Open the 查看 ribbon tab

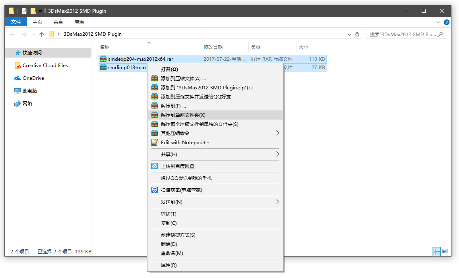79,22
